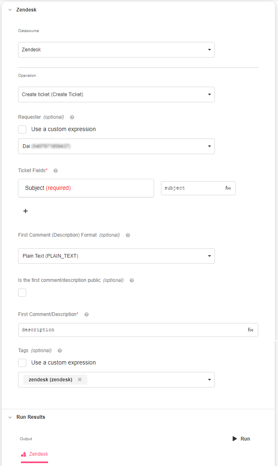The image size is (278, 466).
Task: Open expression editor icon in description field
Action: tap(250, 330)
